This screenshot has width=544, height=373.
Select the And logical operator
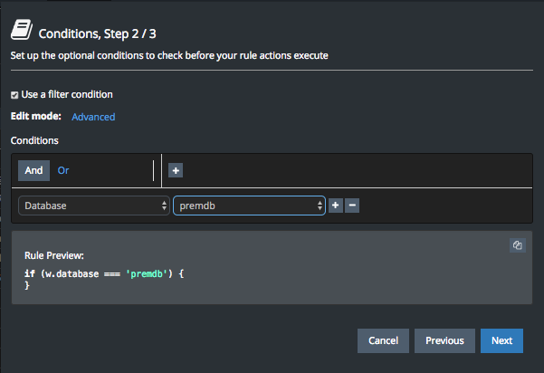click(33, 169)
